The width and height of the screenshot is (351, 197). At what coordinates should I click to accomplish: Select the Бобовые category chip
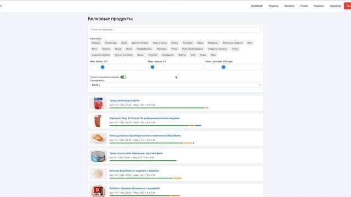click(96, 43)
